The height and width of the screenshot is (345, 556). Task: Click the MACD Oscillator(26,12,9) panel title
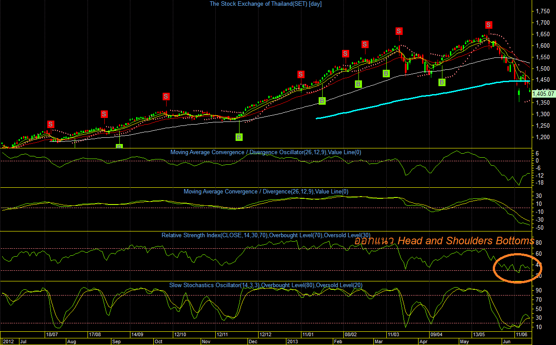266,152
